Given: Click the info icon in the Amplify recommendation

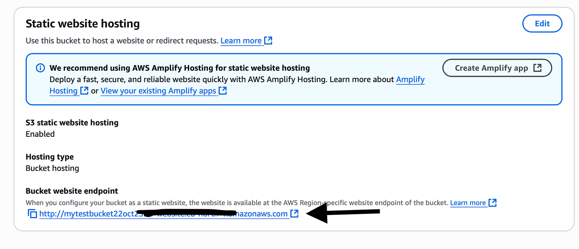Looking at the screenshot, I should point(41,68).
